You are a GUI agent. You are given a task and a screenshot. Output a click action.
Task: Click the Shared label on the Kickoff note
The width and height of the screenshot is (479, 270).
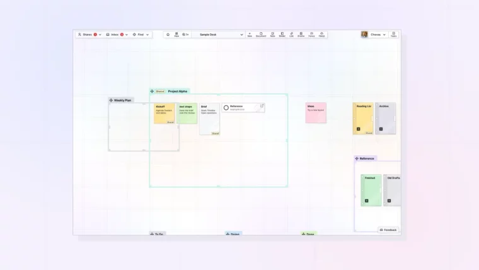click(x=170, y=122)
